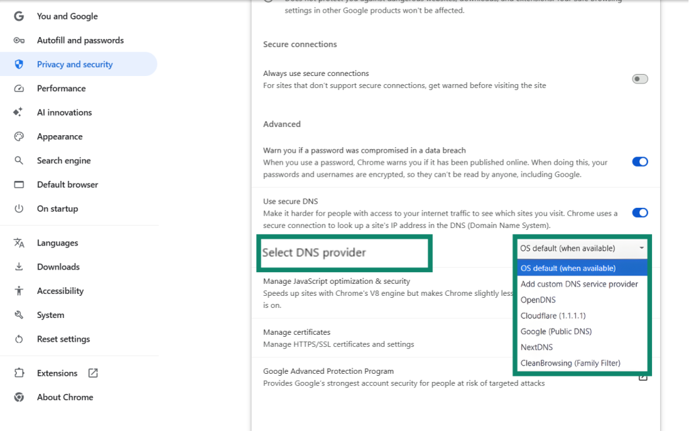Enable Always use secure connections
689x431 pixels.
coord(639,79)
